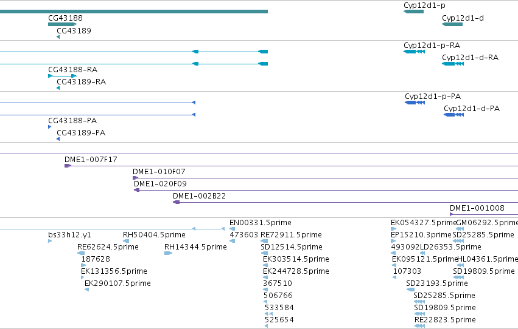Select the RE22823.5prime EST glyph
518x329 pixels.
419,326
